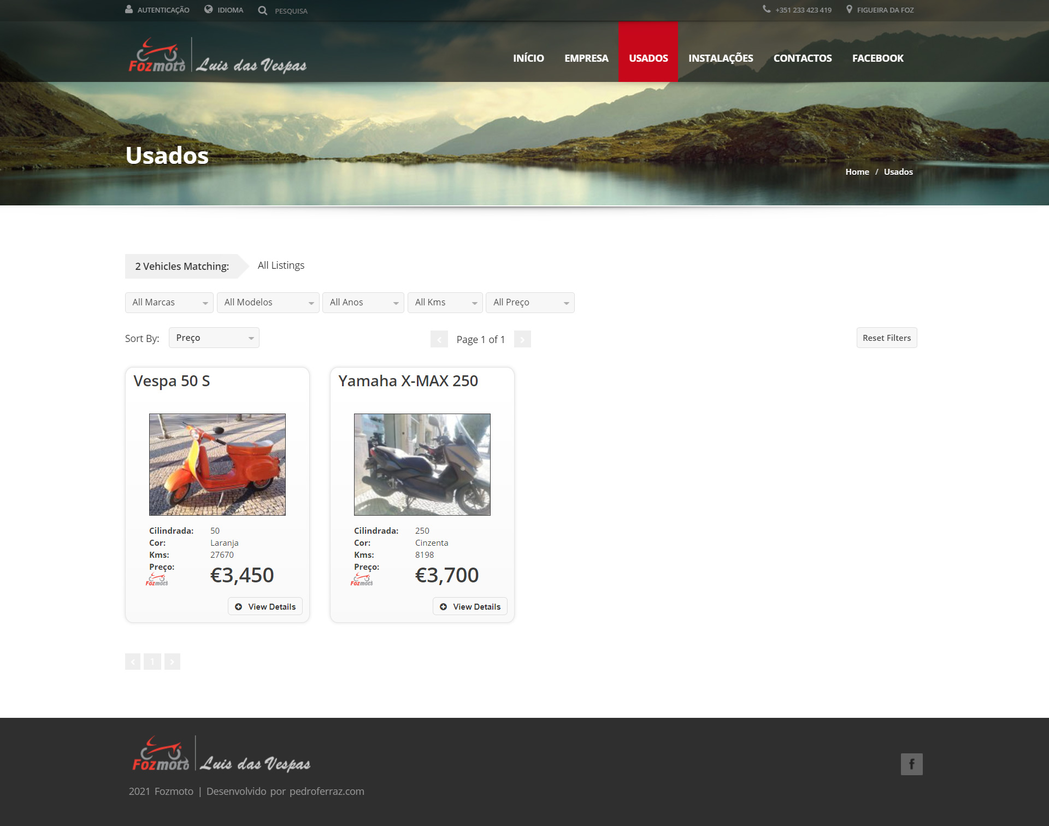This screenshot has width=1049, height=826.
Task: Open the Yamaha X-MAX 250 title
Action: (x=408, y=381)
